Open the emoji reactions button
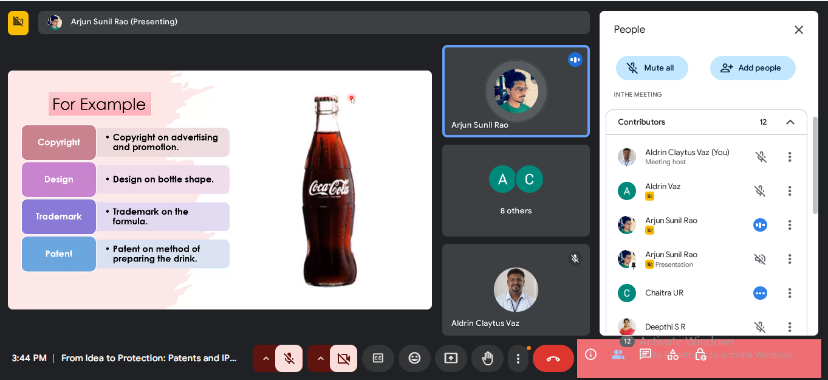This screenshot has height=380, width=828. [414, 359]
